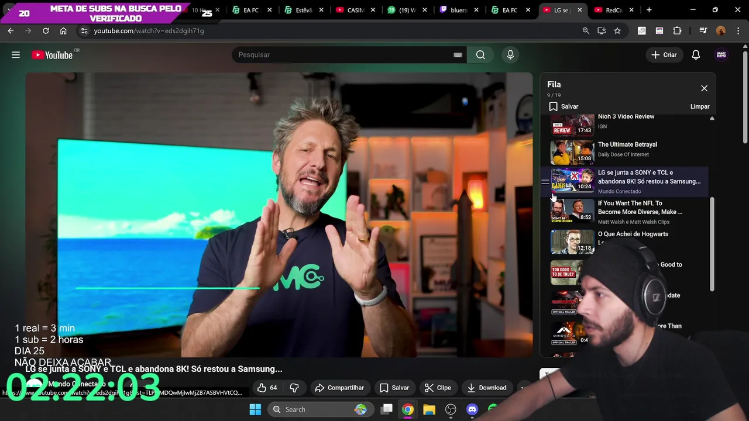Start voice search with the microphone icon
The width and height of the screenshot is (749, 421).
[x=510, y=55]
